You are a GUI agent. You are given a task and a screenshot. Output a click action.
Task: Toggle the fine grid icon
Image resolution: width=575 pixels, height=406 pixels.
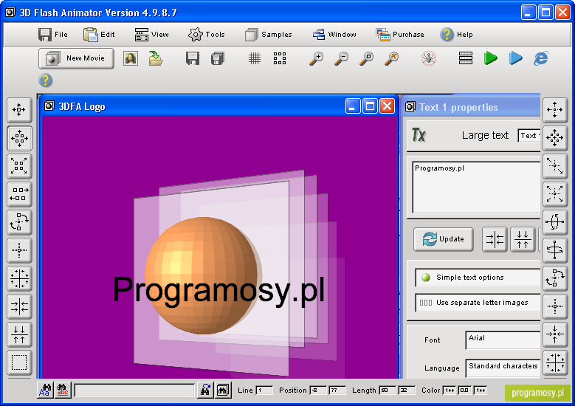point(255,58)
